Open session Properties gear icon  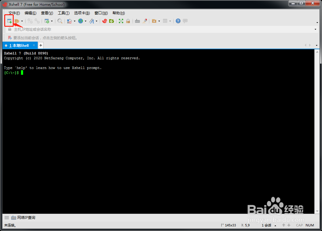pos(47,21)
